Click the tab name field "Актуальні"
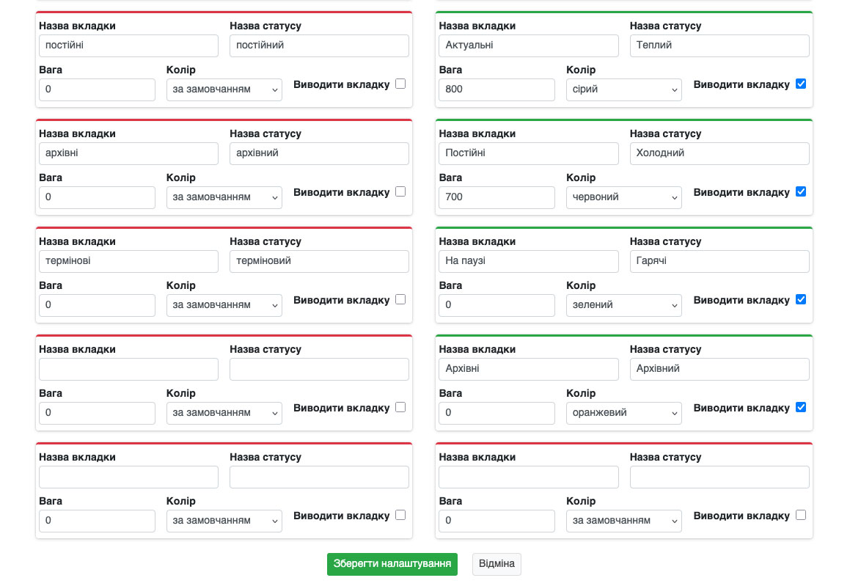The image size is (861, 586). tap(528, 45)
